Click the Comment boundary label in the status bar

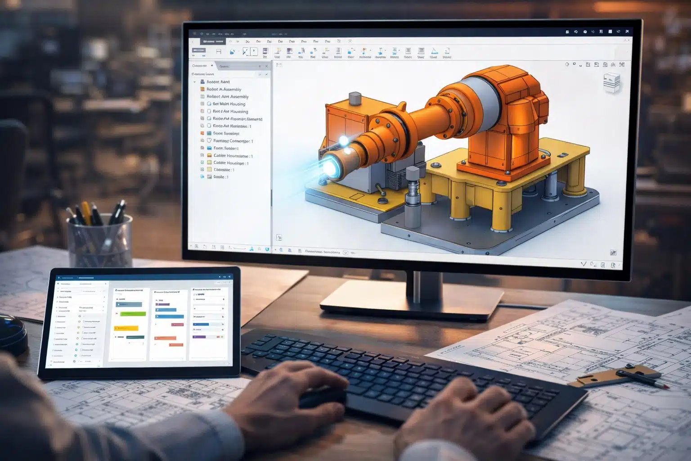(323, 252)
